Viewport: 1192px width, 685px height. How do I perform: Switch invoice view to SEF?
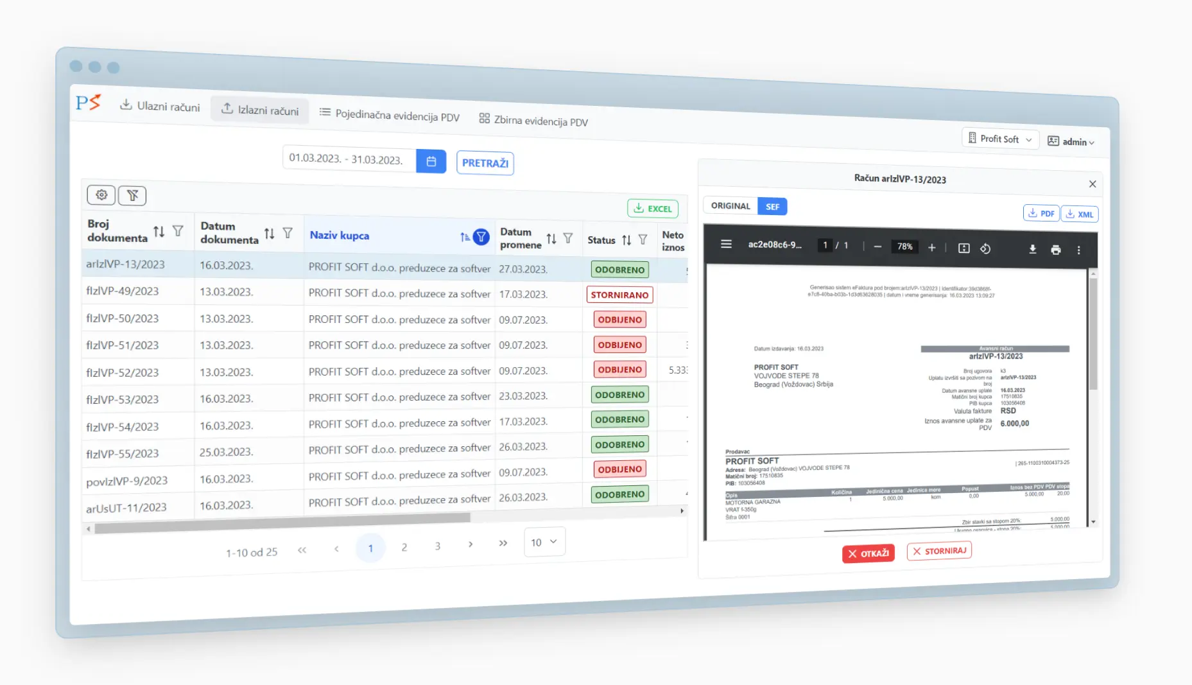point(772,207)
